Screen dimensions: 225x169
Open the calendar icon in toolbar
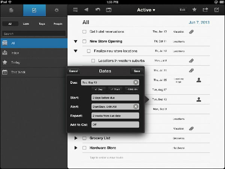(109, 10)
